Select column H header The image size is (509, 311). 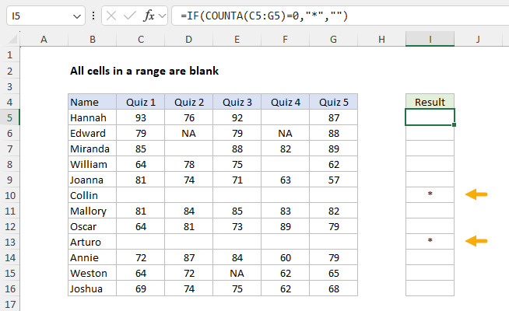click(381, 39)
